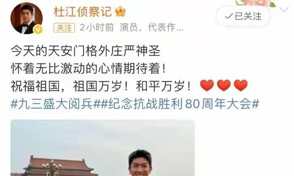Viewport: 294px width, 176px height.
Task: Click the middle red heart emoji
Action: 224,85
